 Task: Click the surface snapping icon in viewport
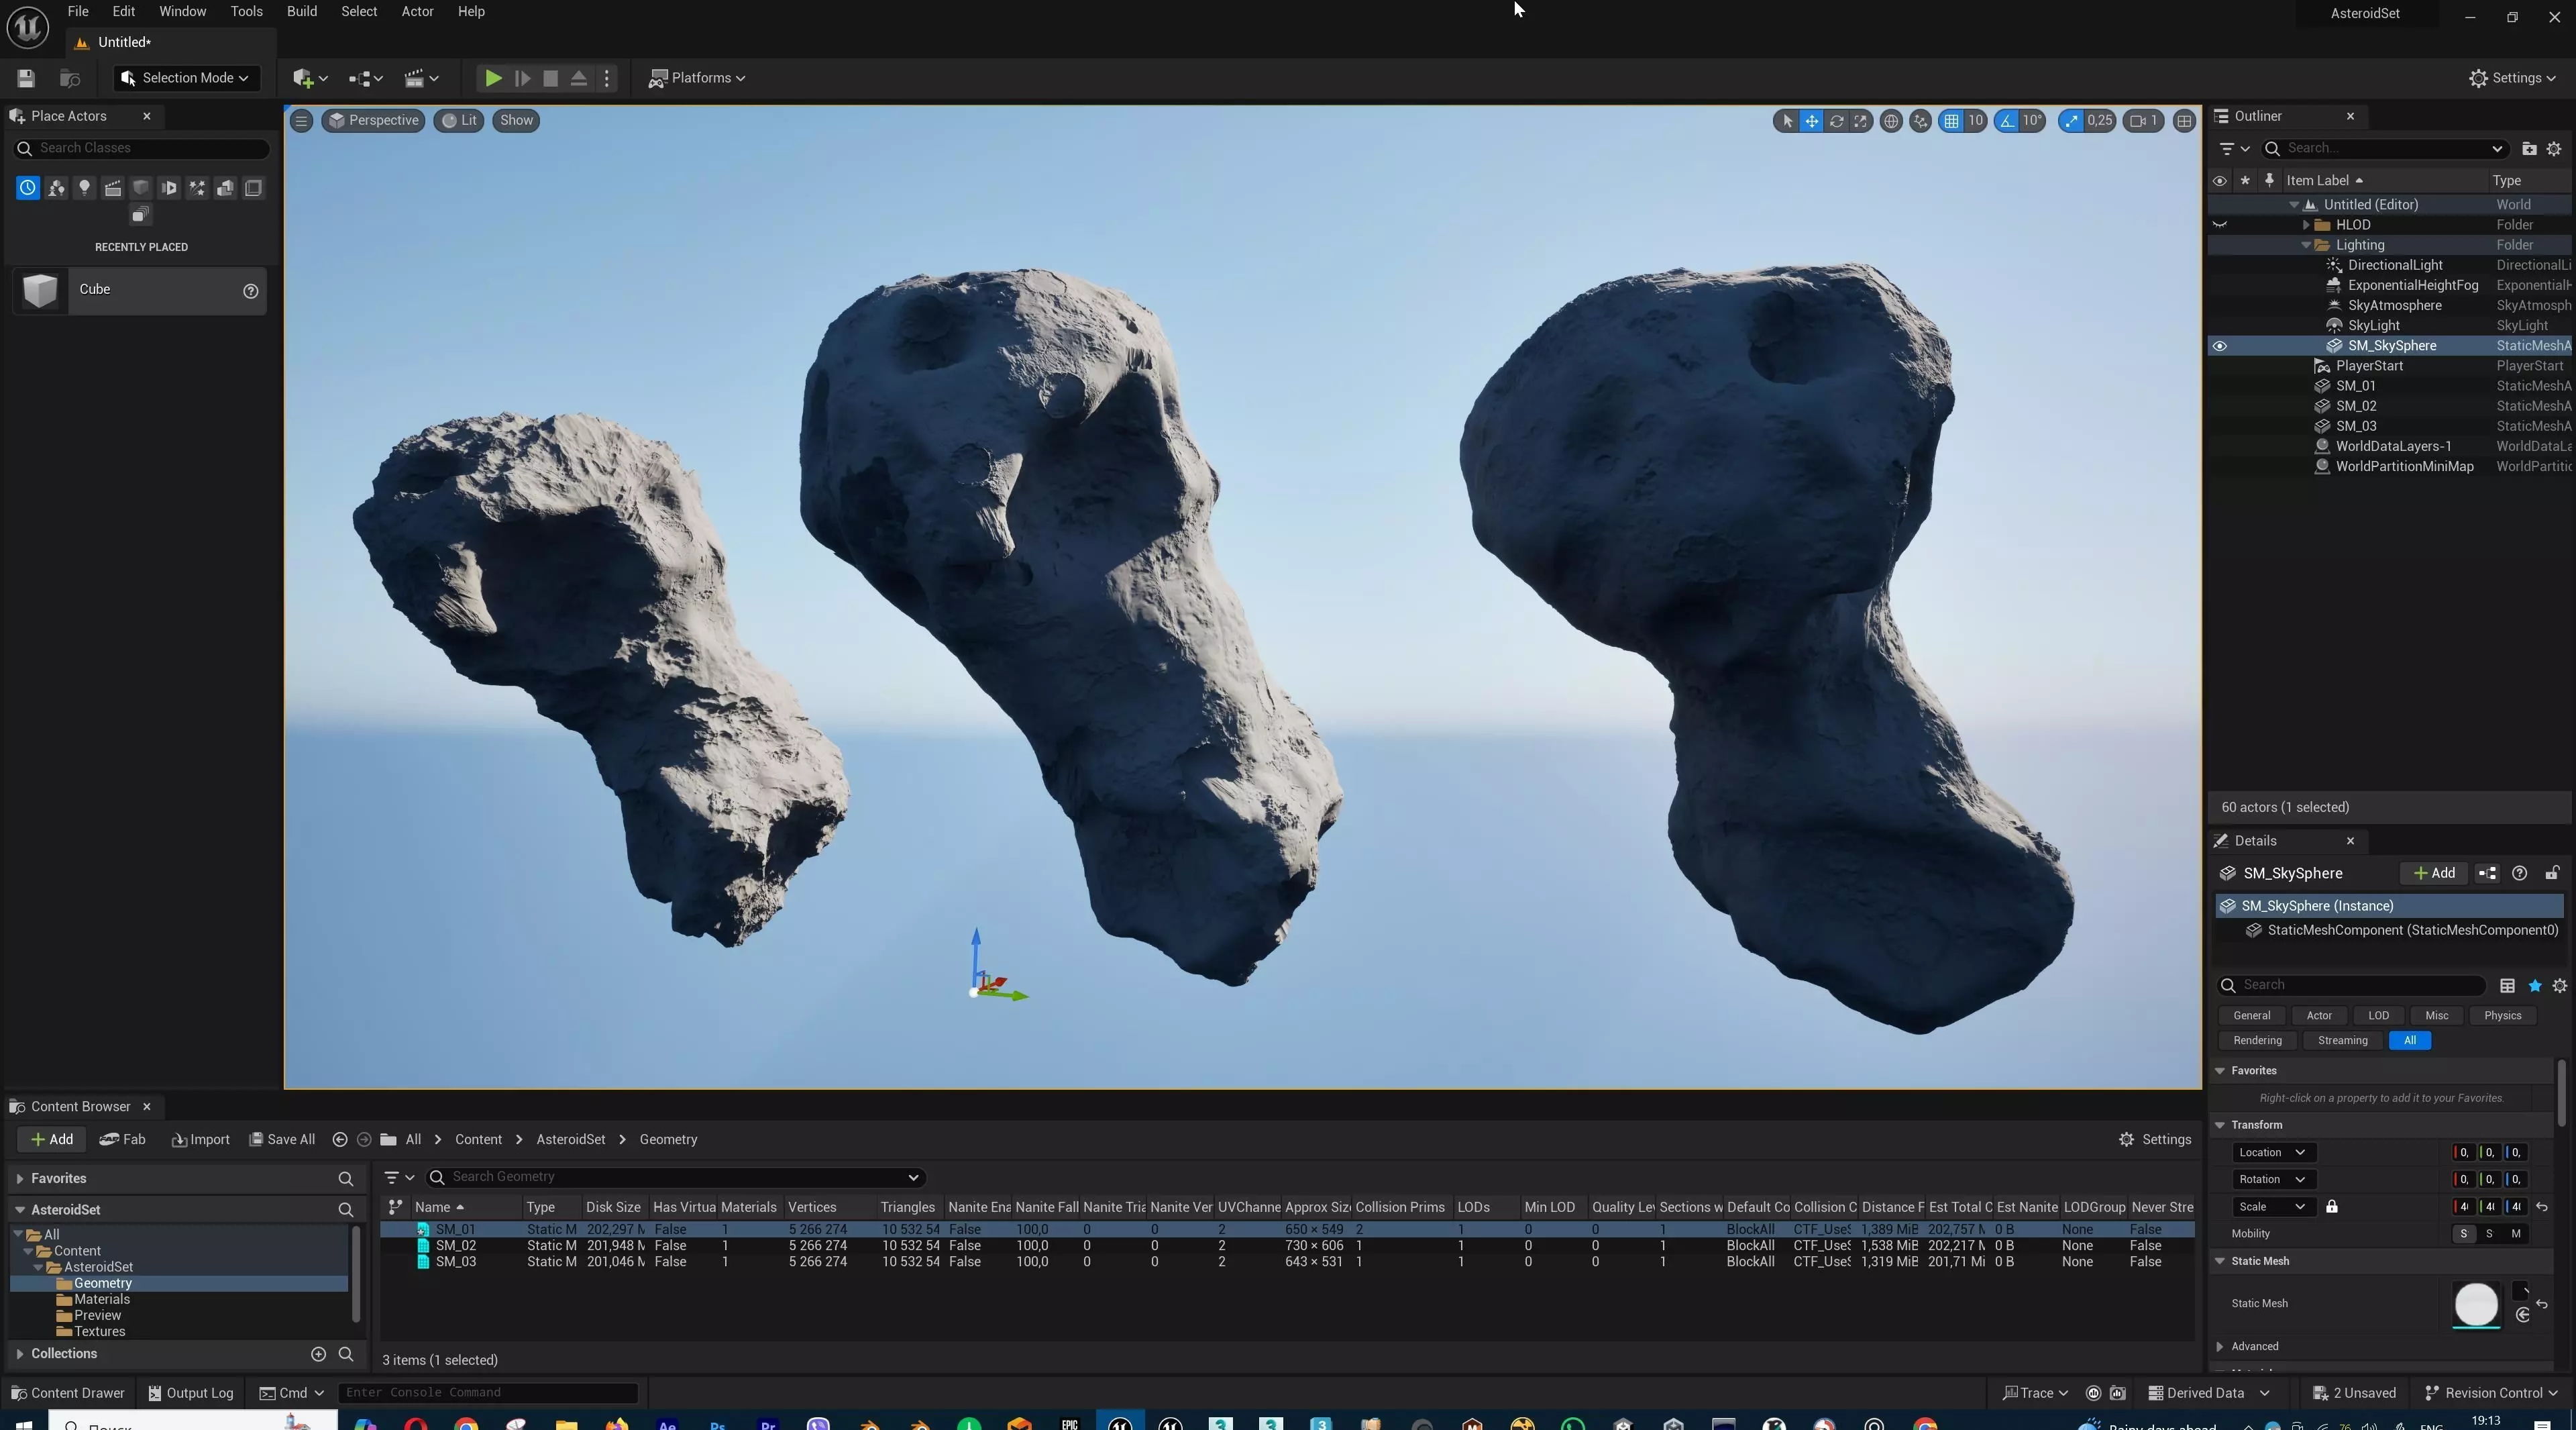point(1920,121)
